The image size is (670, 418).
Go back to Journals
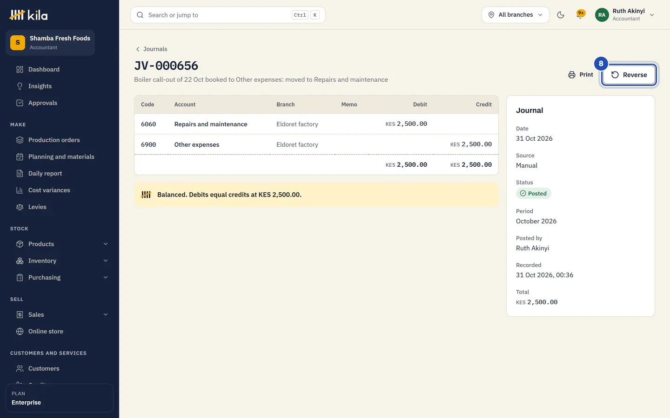pos(151,49)
